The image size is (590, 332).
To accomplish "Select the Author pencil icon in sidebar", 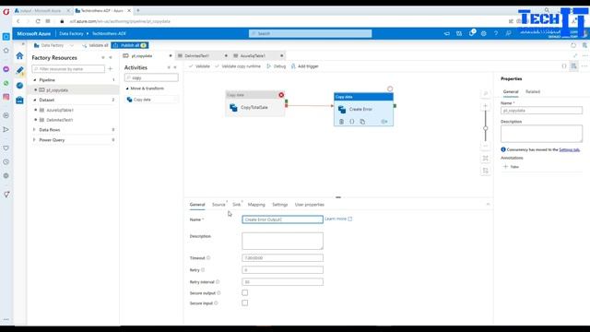I will coord(19,70).
